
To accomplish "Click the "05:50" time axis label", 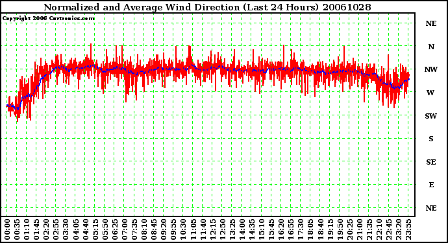I will tap(105, 229).
